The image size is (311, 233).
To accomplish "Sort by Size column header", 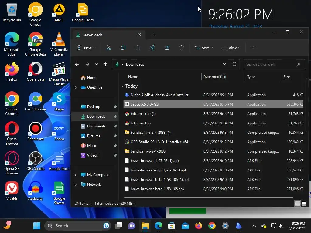I will coord(287,77).
